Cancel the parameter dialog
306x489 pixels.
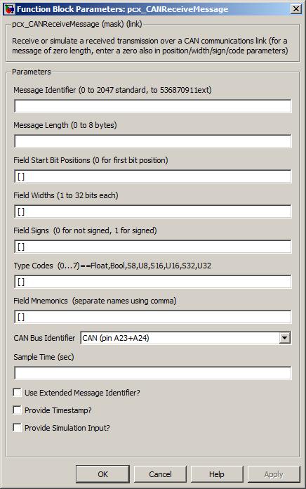point(160,474)
